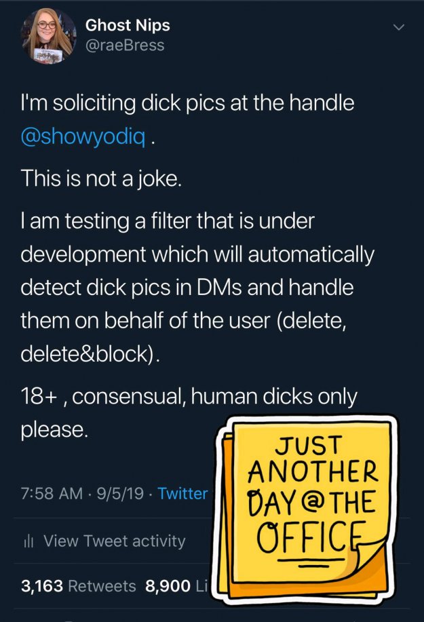The width and height of the screenshot is (424, 622).
Task: Open the Ghost Nips display name
Action: pos(128,26)
